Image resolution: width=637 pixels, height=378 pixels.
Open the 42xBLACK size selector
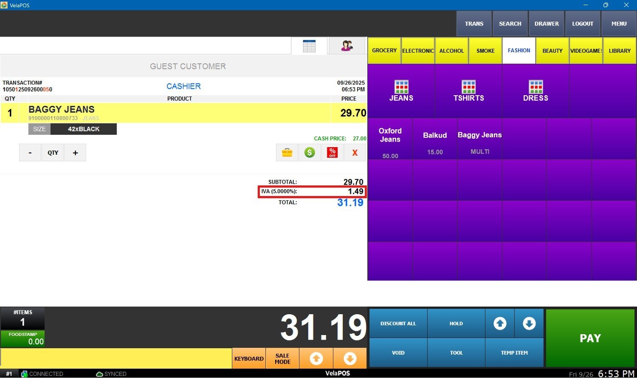[x=83, y=129]
